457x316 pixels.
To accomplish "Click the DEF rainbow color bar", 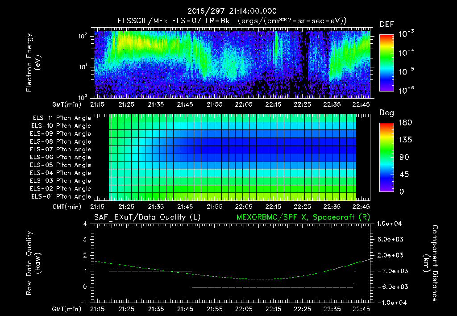I will click(387, 63).
